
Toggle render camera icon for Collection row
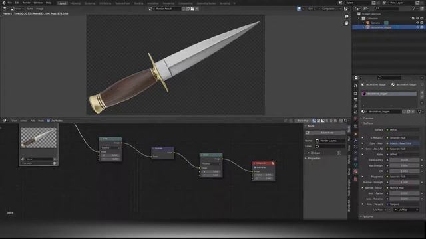[x=422, y=19]
